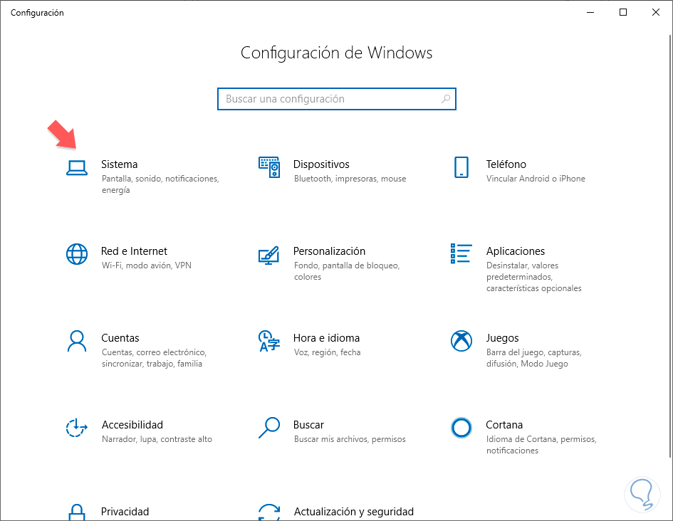
Task: Click the Accesibilidad icon
Action: [x=77, y=428]
